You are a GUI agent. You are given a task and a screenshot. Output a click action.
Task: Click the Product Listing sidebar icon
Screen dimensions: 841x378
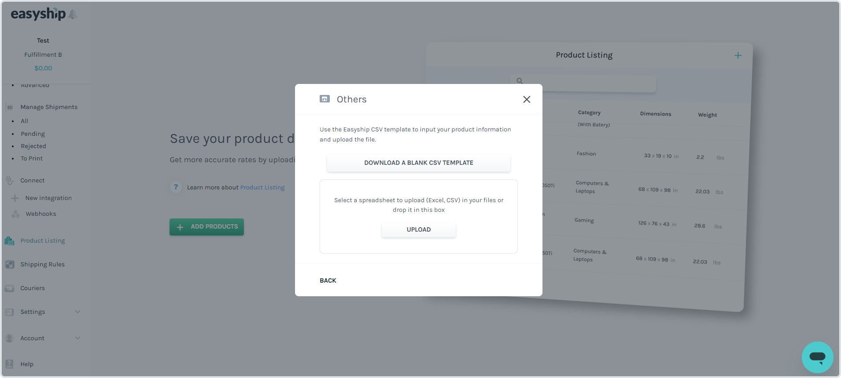point(9,240)
